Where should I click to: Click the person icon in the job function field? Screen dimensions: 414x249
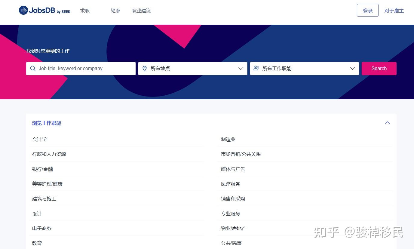click(256, 68)
